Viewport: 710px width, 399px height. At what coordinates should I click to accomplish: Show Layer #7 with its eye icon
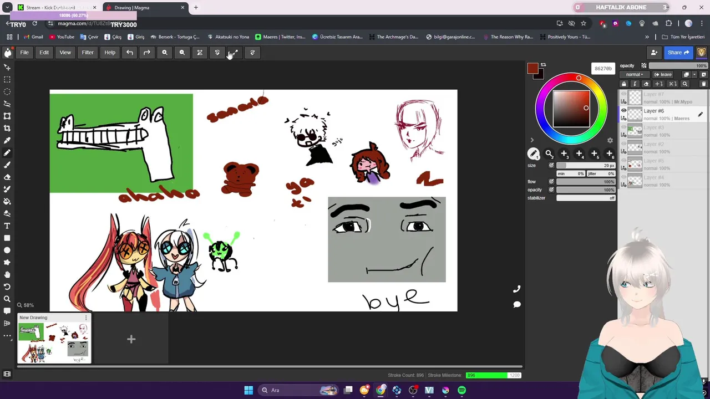click(623, 94)
